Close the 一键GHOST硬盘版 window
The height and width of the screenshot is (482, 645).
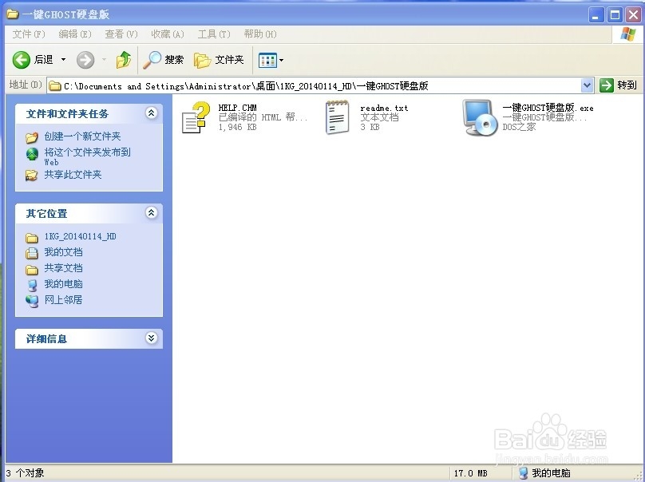pos(634,15)
